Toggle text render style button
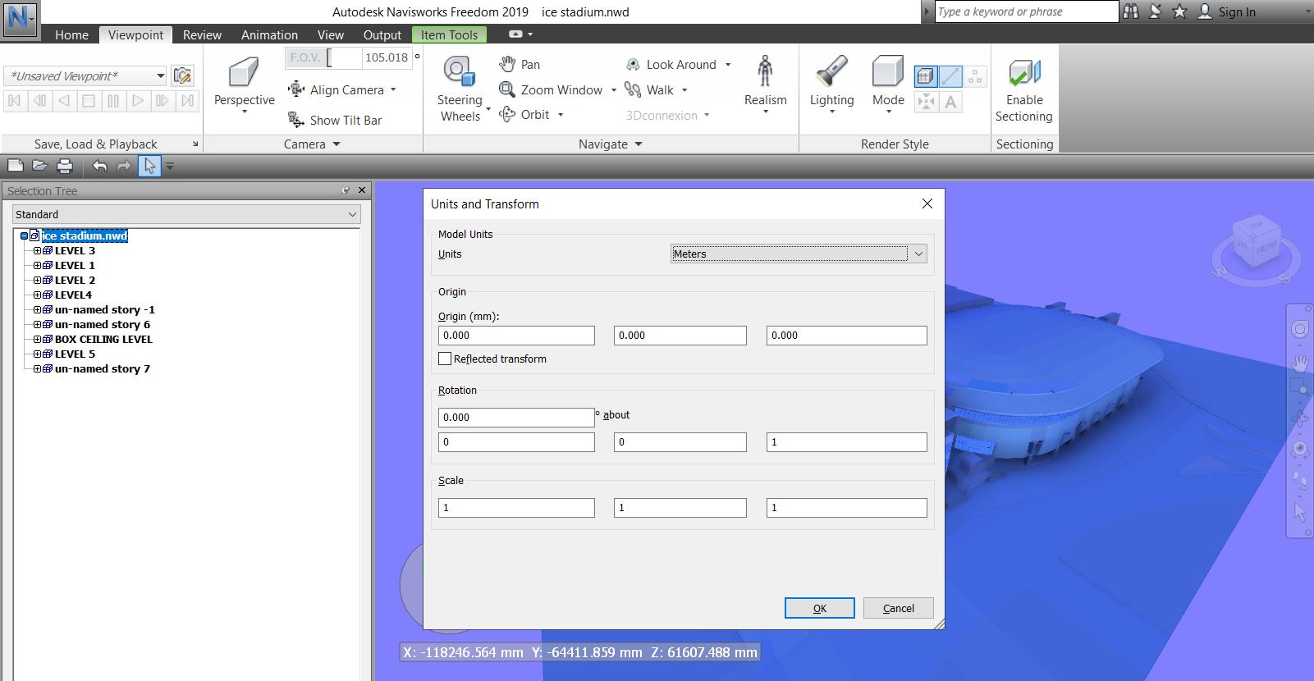This screenshot has height=681, width=1314. (x=950, y=102)
